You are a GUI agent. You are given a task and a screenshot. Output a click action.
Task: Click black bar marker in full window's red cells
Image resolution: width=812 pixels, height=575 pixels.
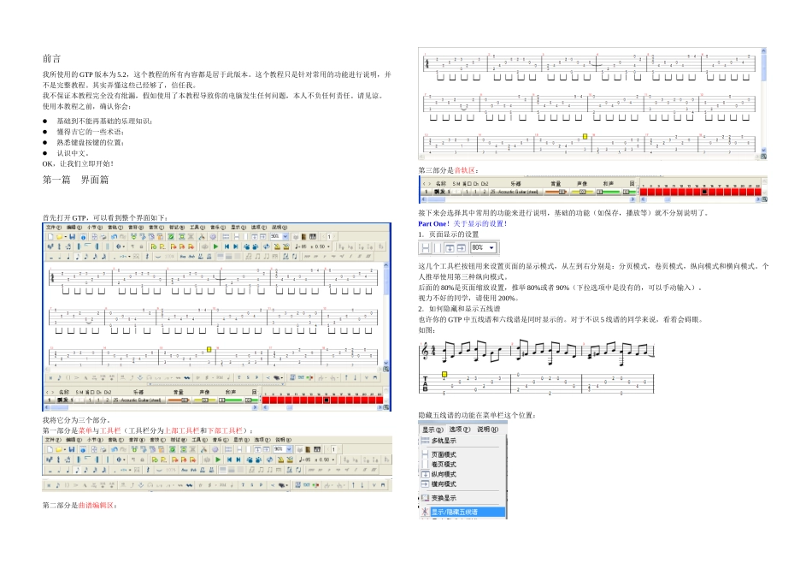point(327,400)
